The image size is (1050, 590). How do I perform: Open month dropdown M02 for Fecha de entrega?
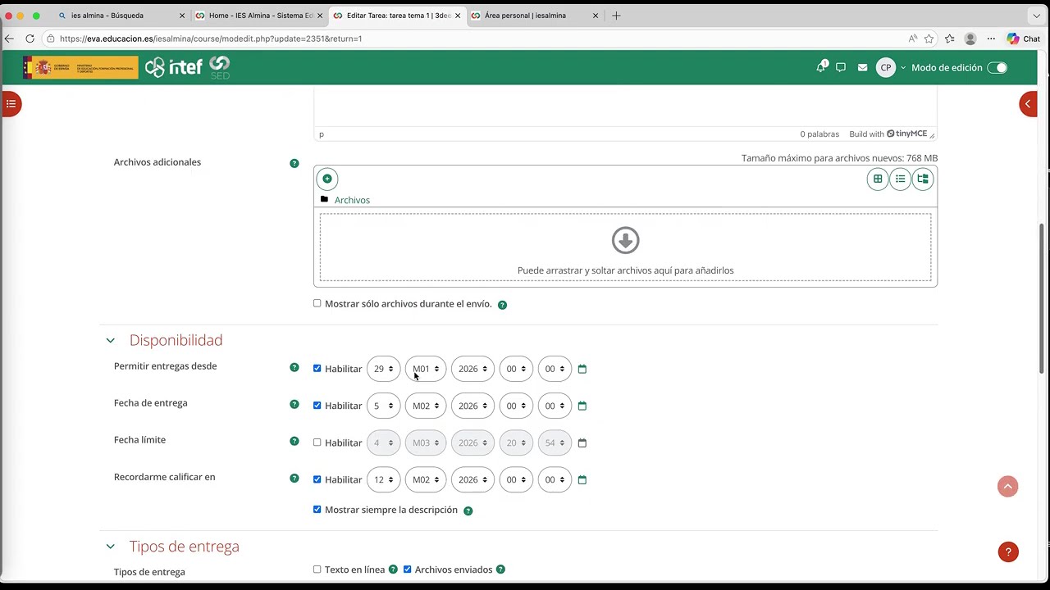pyautogui.click(x=426, y=406)
